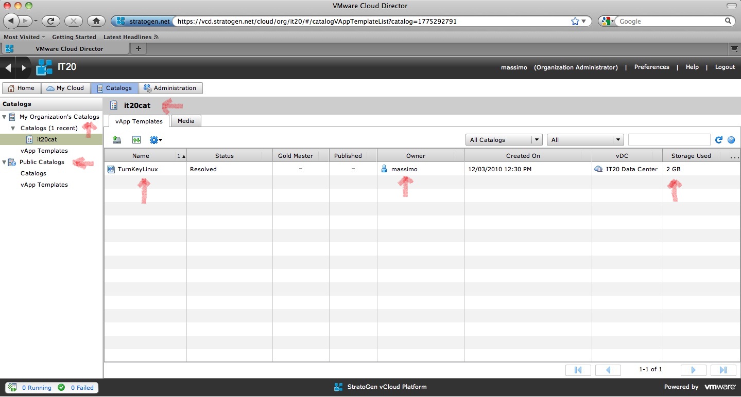
Task: Collapse My Organization's Catalogs tree node
Action: click(5, 117)
